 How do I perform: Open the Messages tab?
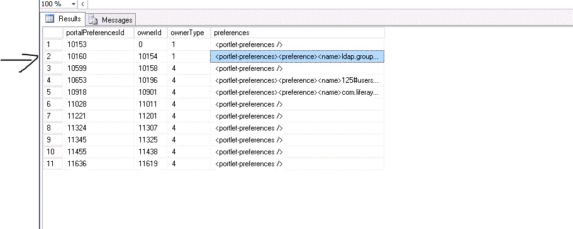point(111,19)
